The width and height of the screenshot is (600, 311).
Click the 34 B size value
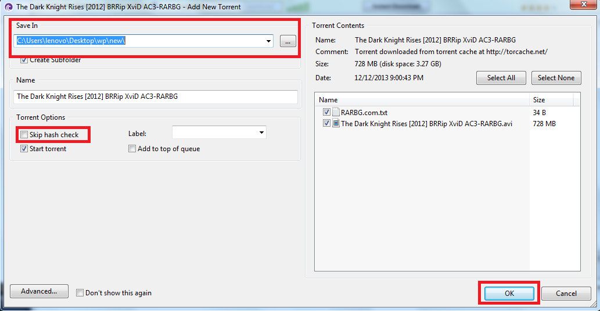pyautogui.click(x=539, y=113)
